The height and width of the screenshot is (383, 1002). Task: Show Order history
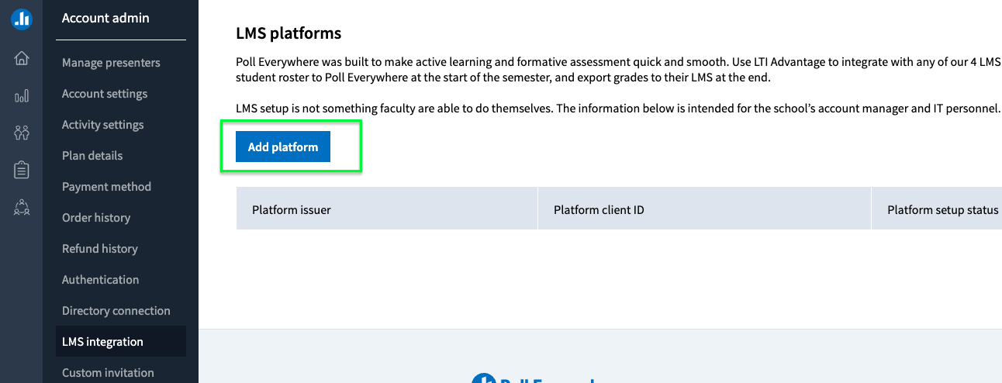96,218
